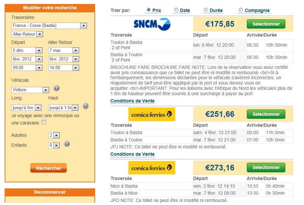
Task: Open the Recommencer panel header
Action: click(50, 192)
